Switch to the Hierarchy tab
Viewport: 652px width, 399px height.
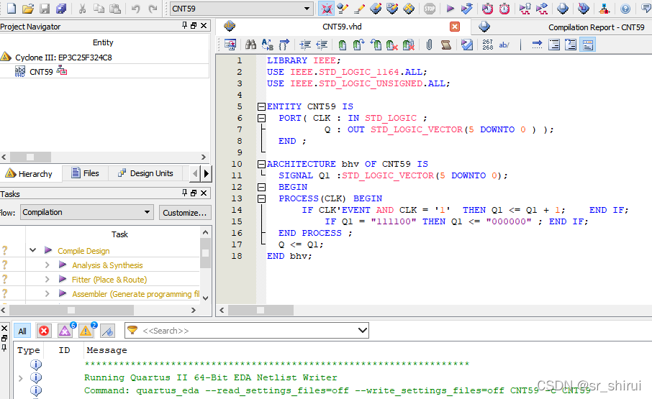point(29,173)
